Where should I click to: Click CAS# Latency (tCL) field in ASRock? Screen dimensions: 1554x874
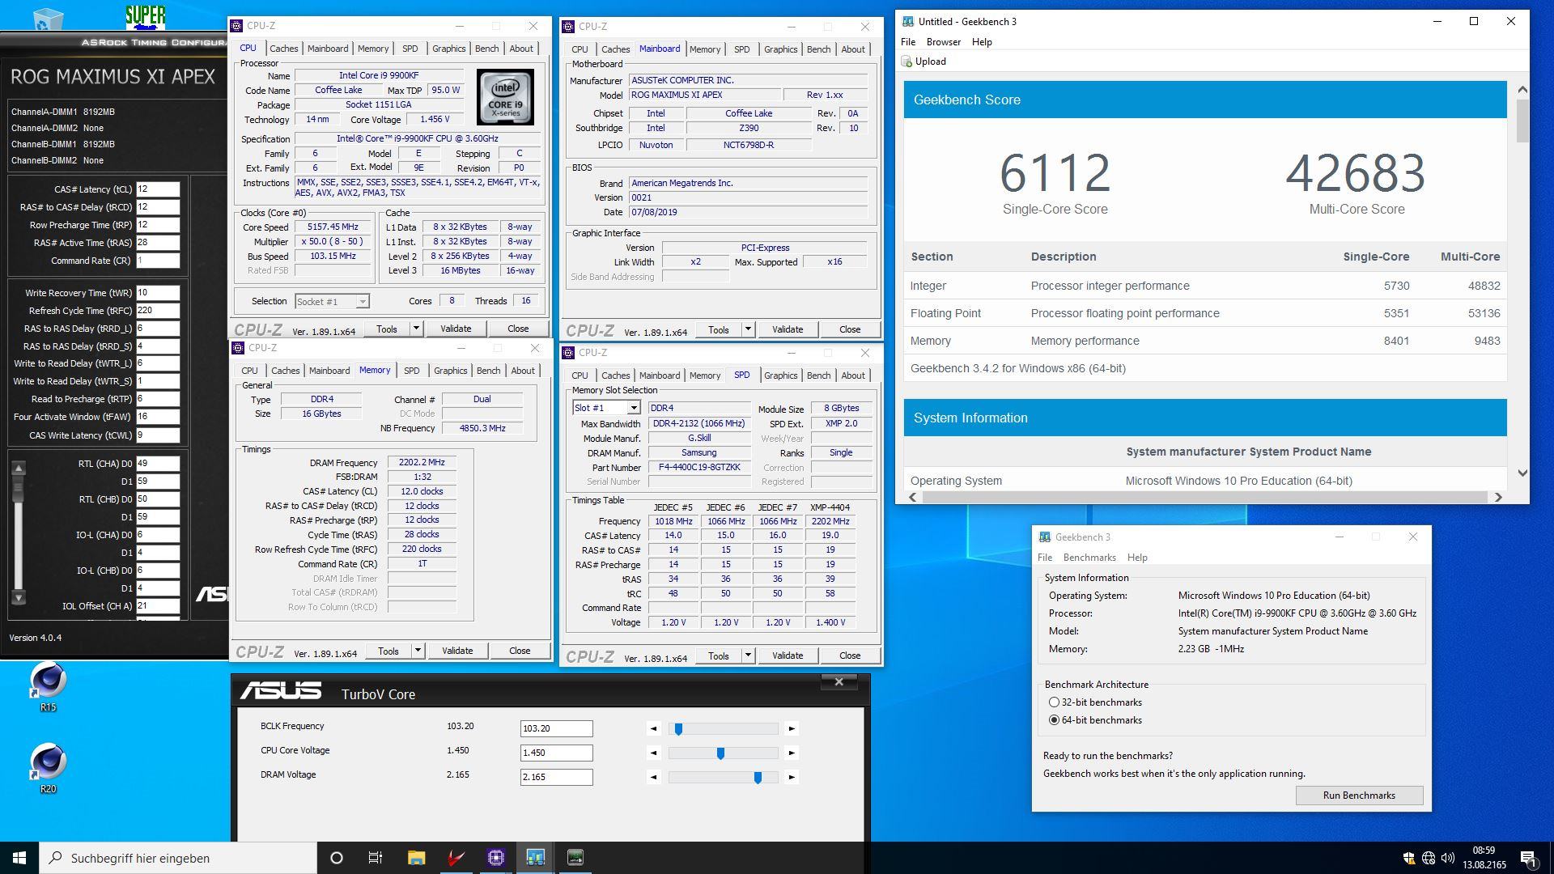pos(158,189)
